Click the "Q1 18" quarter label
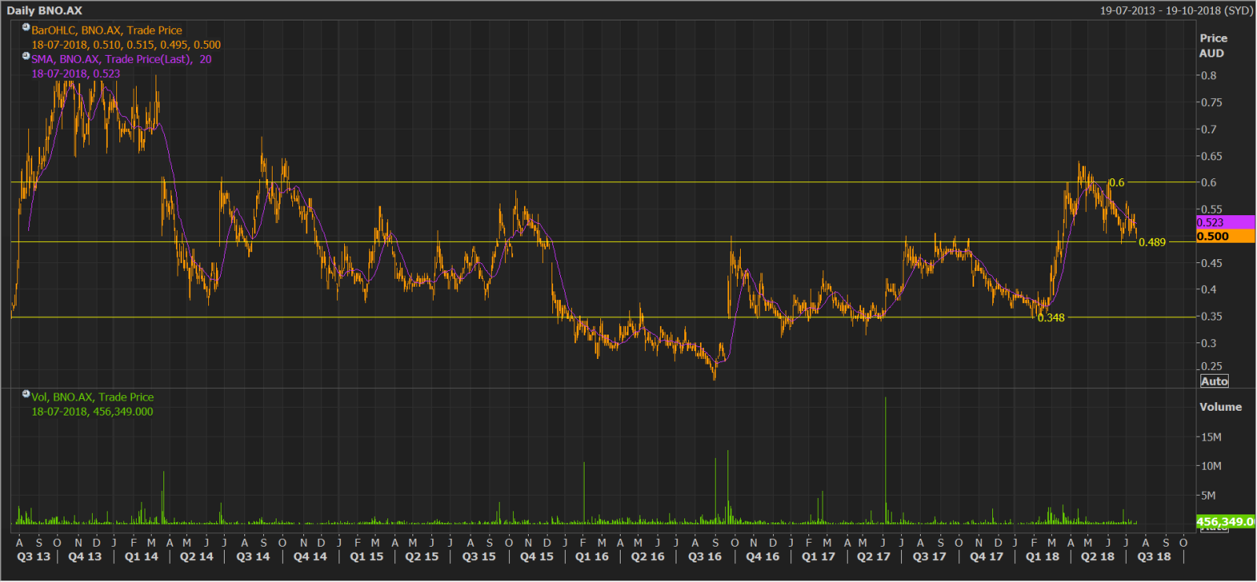Screen dimensions: 1257x582 tap(1043, 557)
